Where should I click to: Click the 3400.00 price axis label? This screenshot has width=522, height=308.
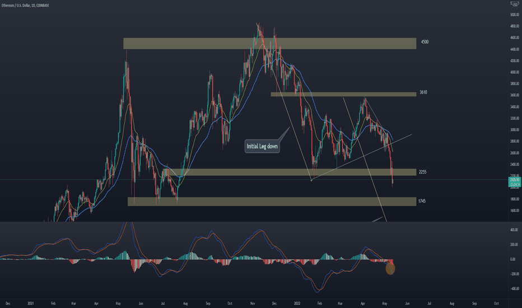coord(514,107)
